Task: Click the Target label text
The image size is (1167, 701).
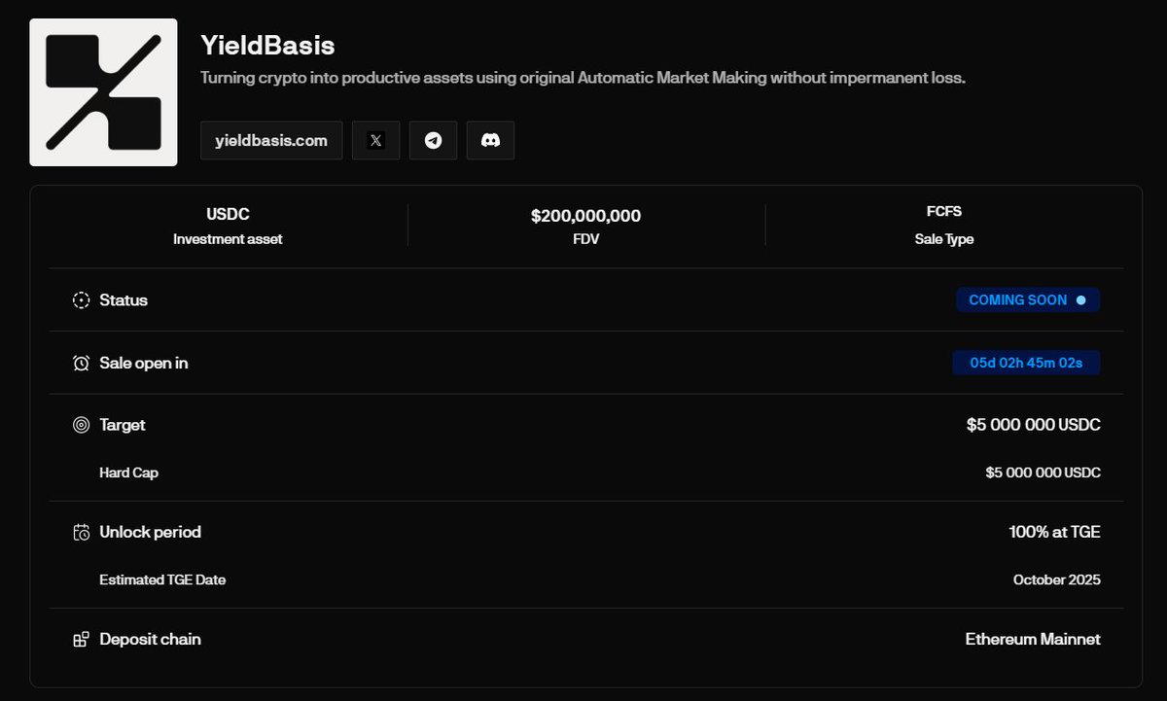Action: pyautogui.click(x=123, y=425)
